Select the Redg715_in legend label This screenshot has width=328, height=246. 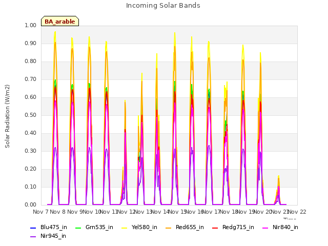click(x=238, y=227)
